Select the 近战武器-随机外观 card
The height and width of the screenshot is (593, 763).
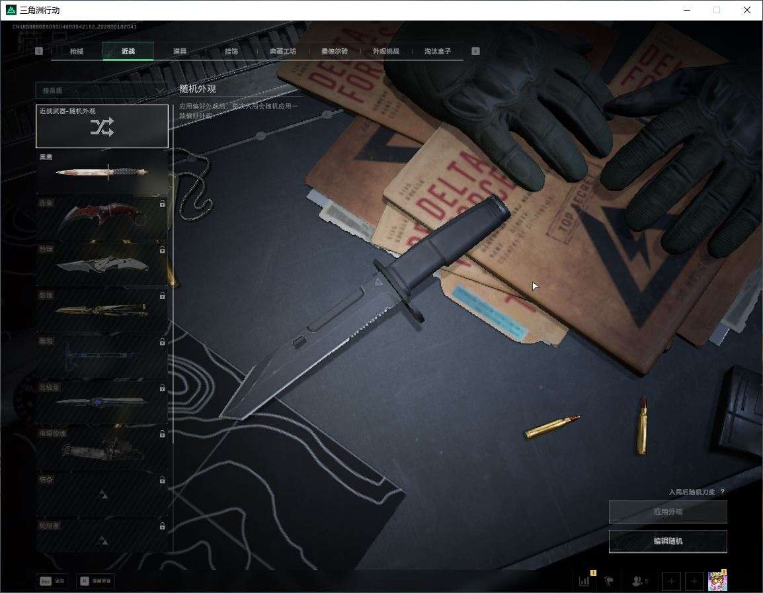tap(102, 126)
